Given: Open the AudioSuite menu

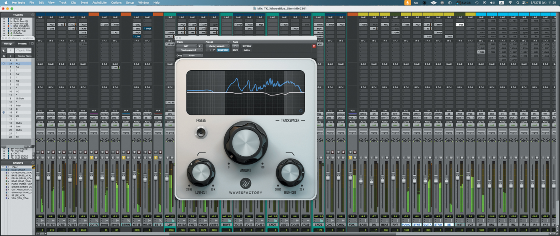Looking at the screenshot, I should [x=99, y=2].
